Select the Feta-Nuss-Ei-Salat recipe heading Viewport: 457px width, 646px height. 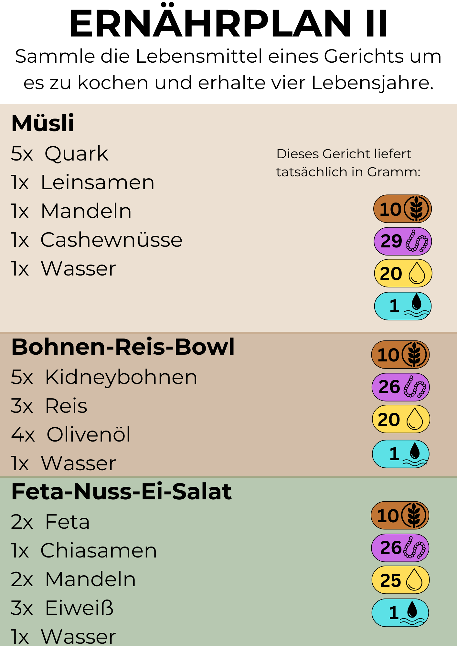click(122, 492)
